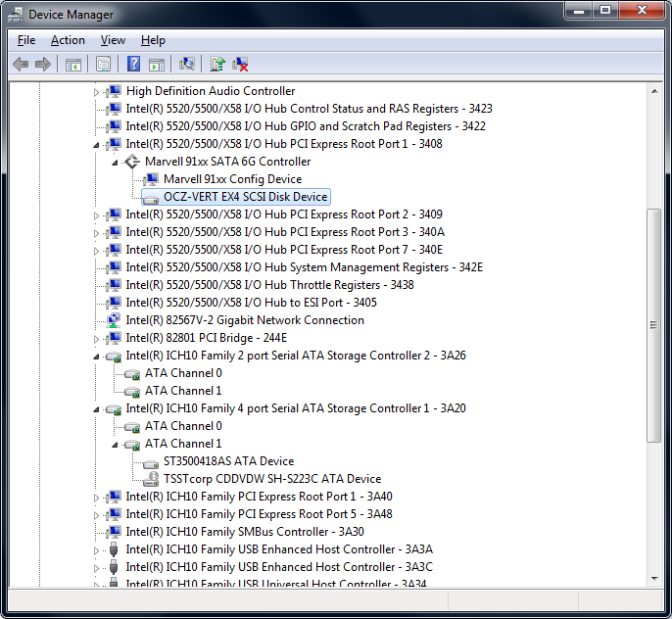Image resolution: width=672 pixels, height=619 pixels.
Task: Select I/O Hub to ESI Port - 3405
Action: pos(251,303)
